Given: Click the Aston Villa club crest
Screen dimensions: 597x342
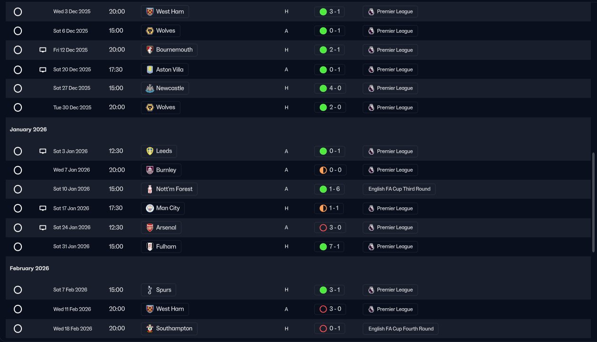Looking at the screenshot, I should pyautogui.click(x=149, y=69).
